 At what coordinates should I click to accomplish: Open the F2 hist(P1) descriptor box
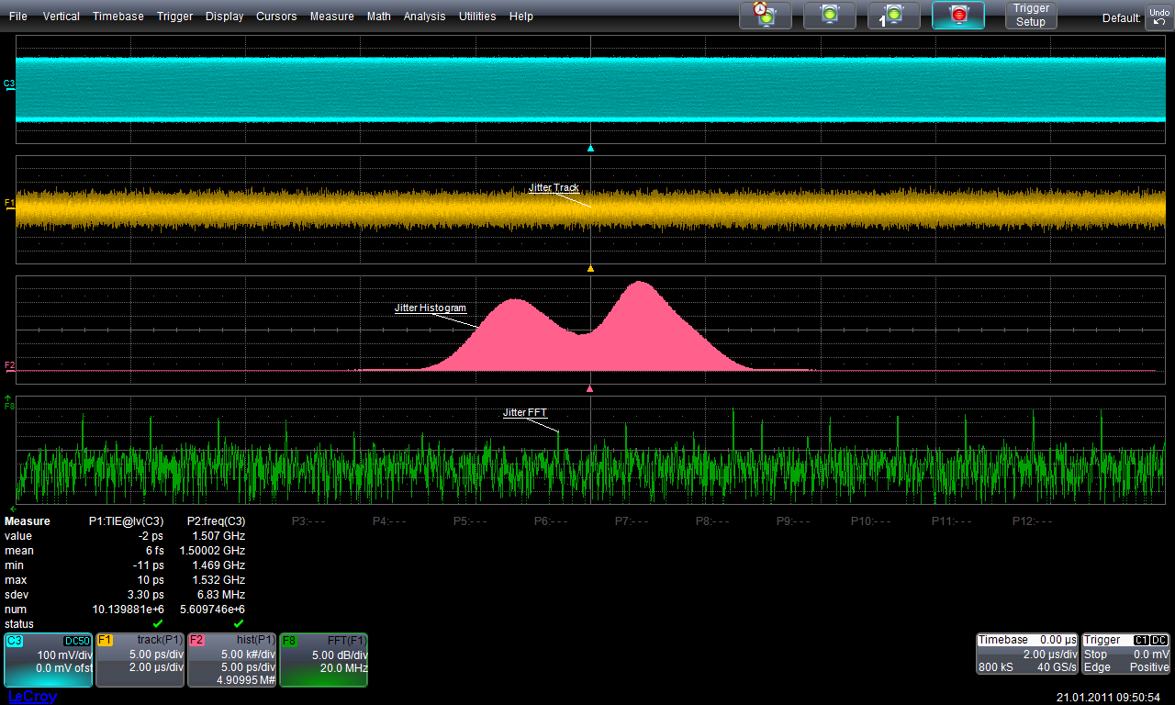[x=231, y=659]
